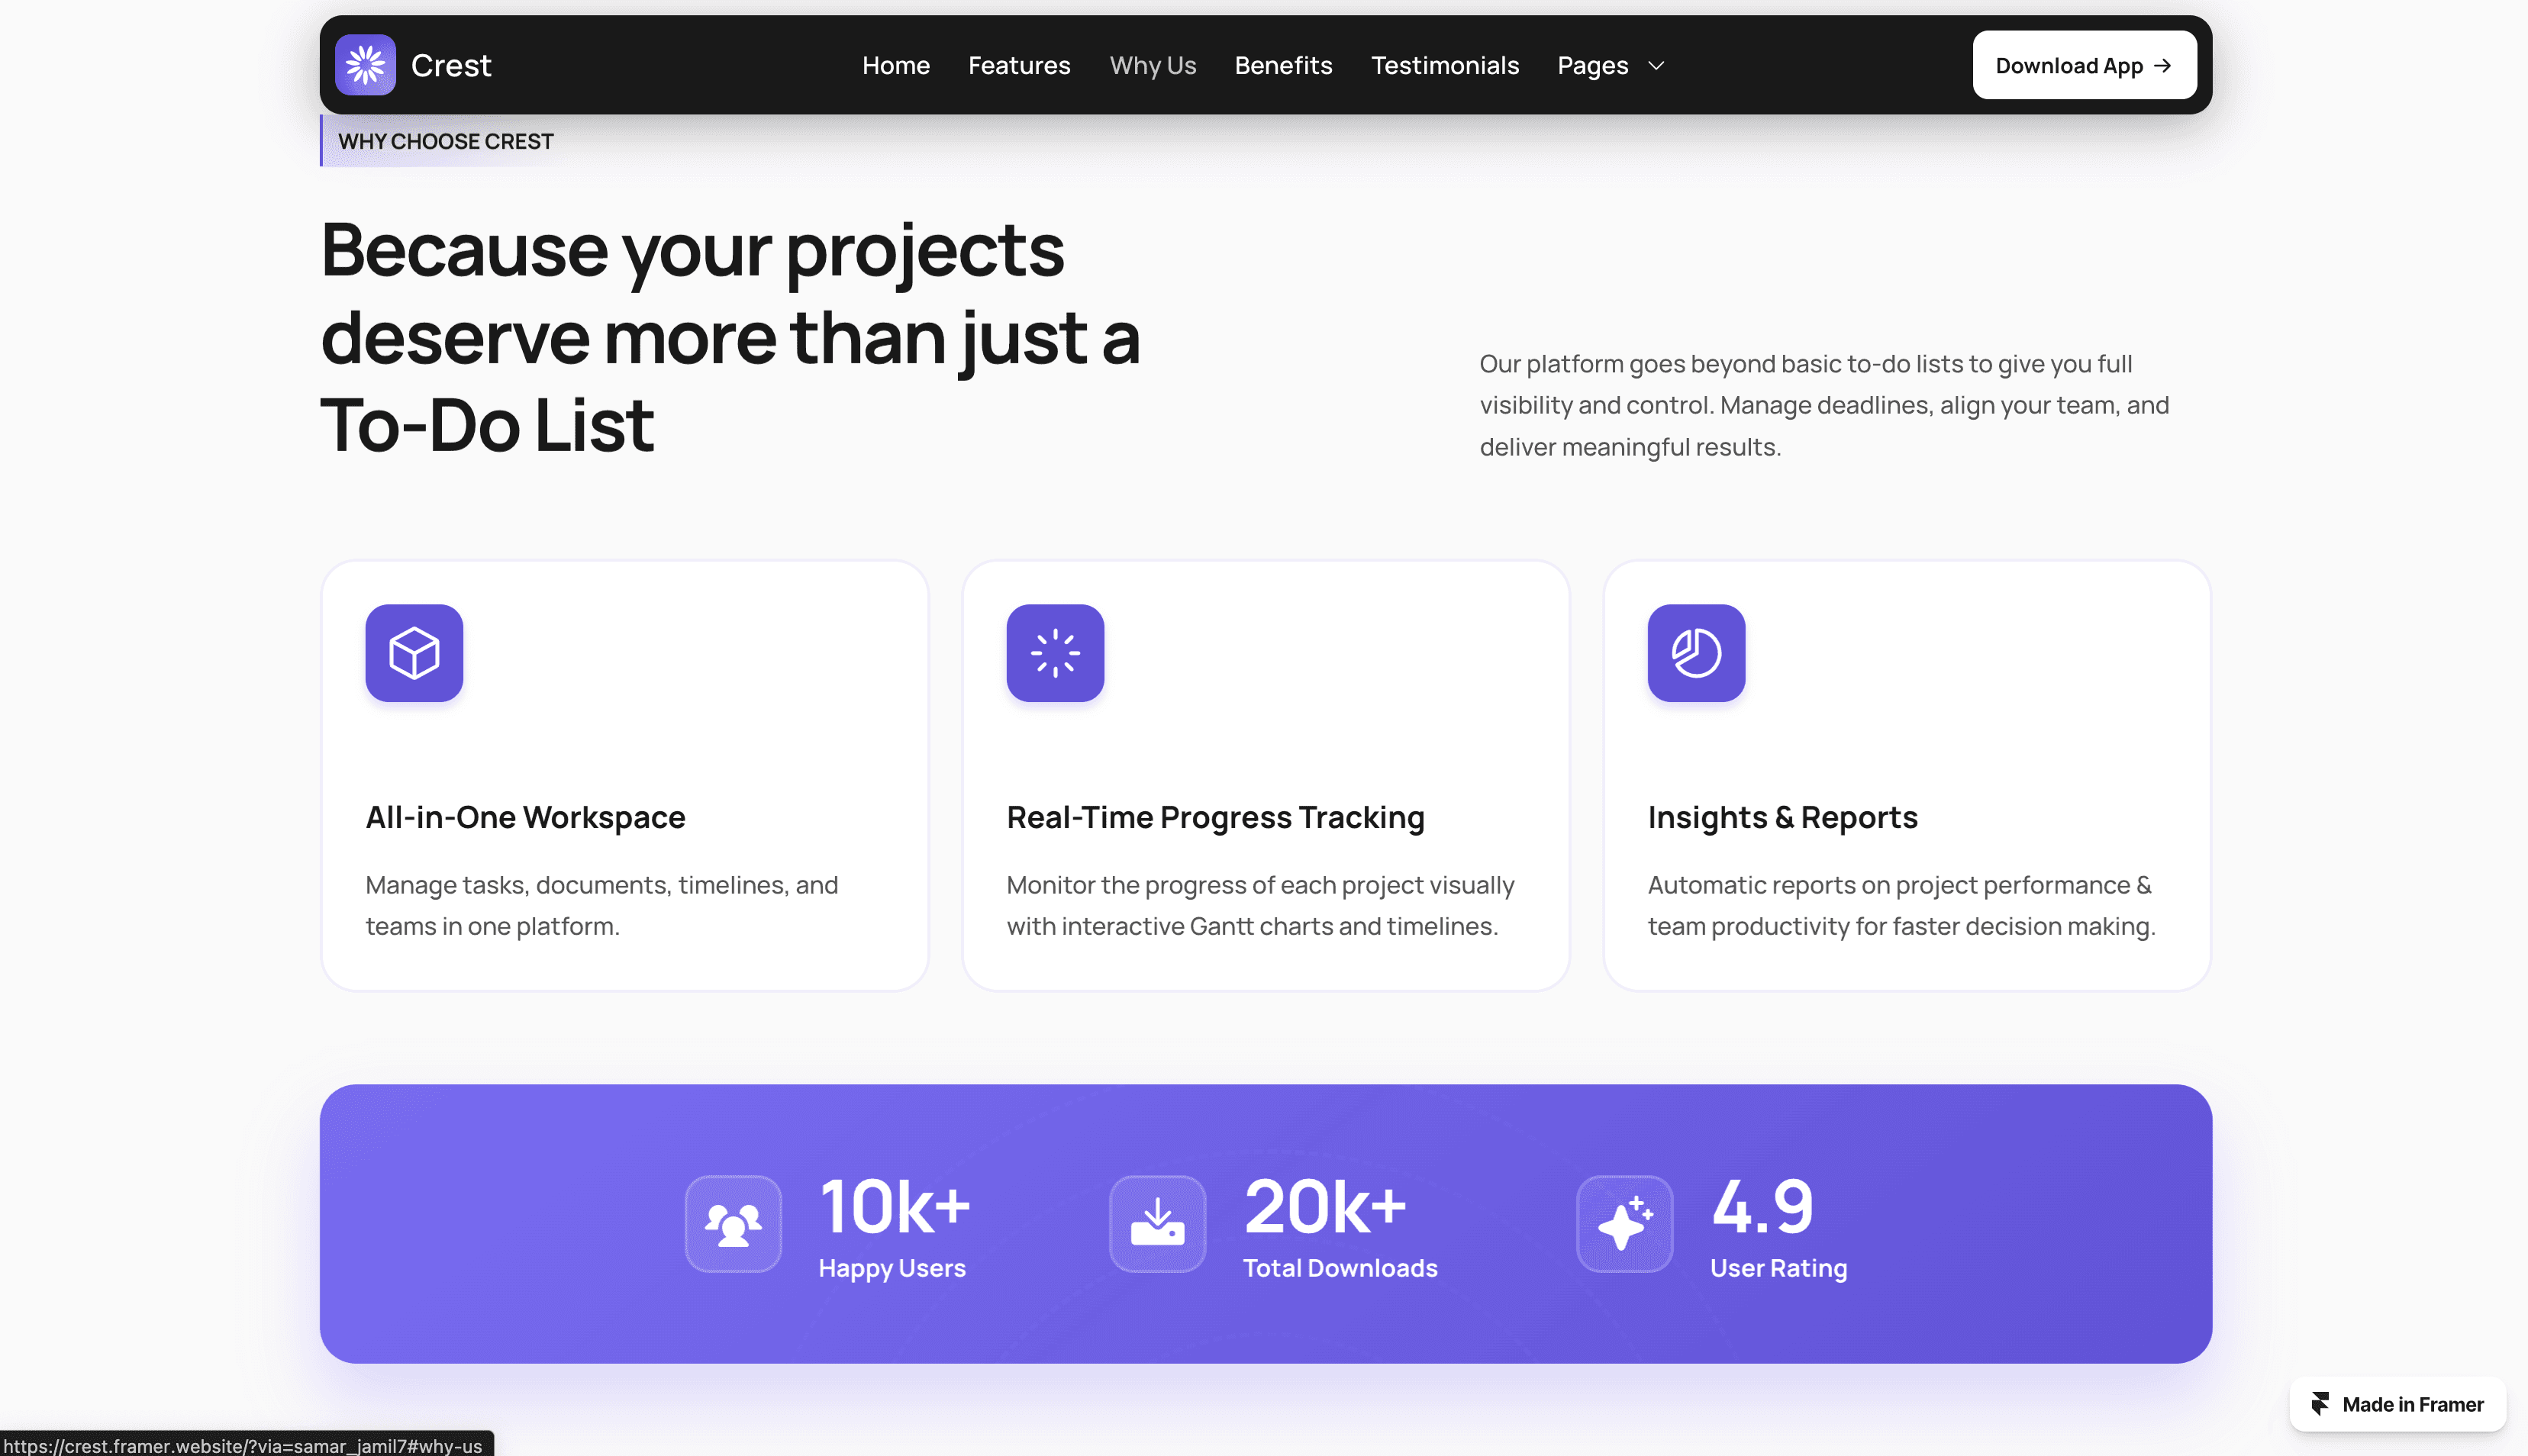Image resolution: width=2528 pixels, height=1456 pixels.
Task: Navigate to Testimonials section
Action: (1444, 66)
